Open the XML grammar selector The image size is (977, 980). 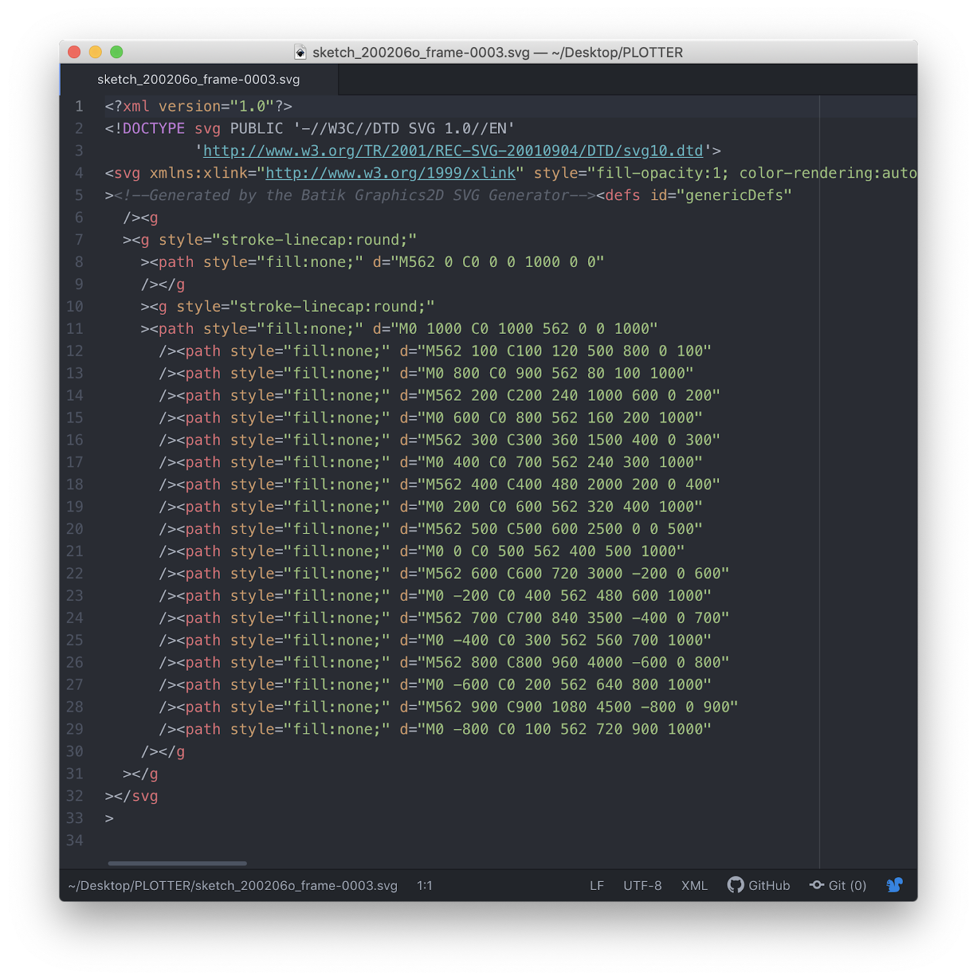[x=694, y=886]
